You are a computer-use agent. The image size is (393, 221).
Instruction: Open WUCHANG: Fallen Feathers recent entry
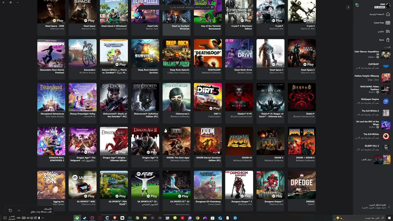tap(372, 89)
